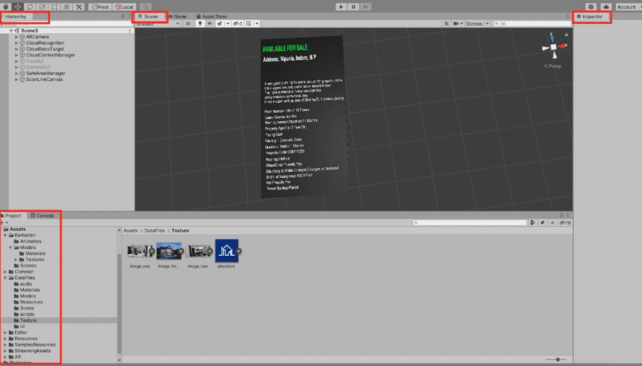Image resolution: width=642 pixels, height=366 pixels.
Task: Select the playstore texture thumbnail
Action: point(226,251)
